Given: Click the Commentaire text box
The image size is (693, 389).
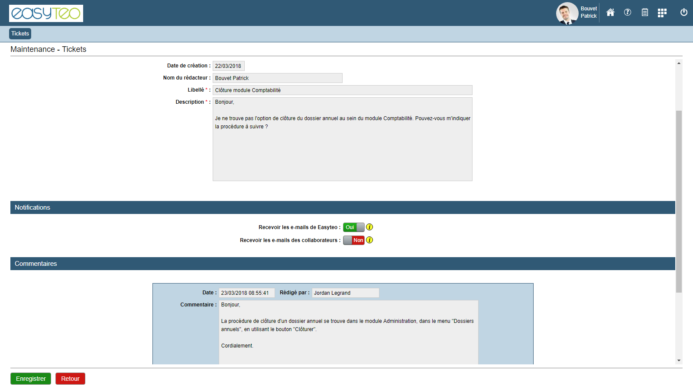Looking at the screenshot, I should 349,333.
